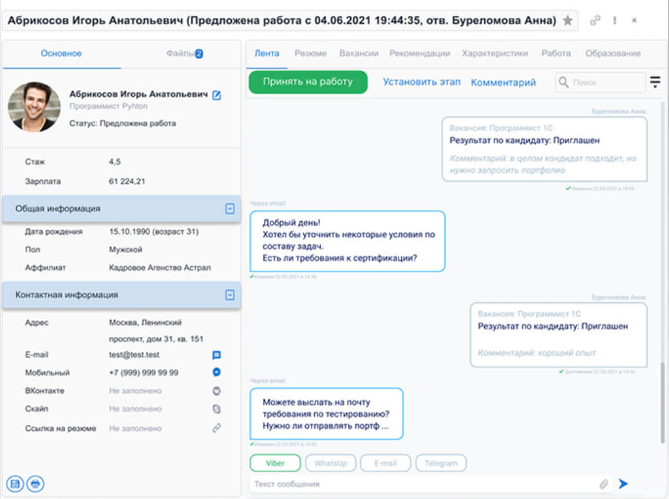Go to the Вакансии tab
The height and width of the screenshot is (499, 669).
(359, 53)
